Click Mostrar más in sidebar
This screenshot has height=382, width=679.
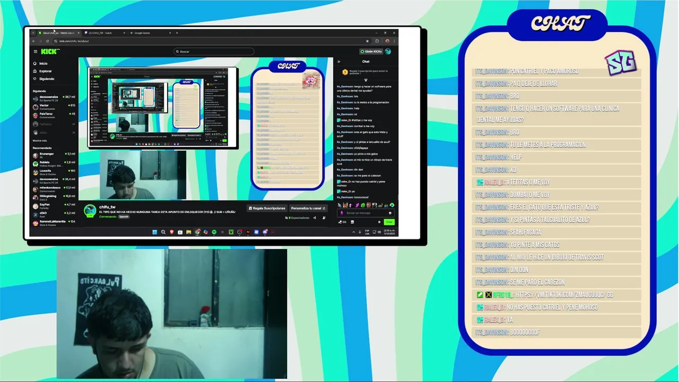pos(40,141)
